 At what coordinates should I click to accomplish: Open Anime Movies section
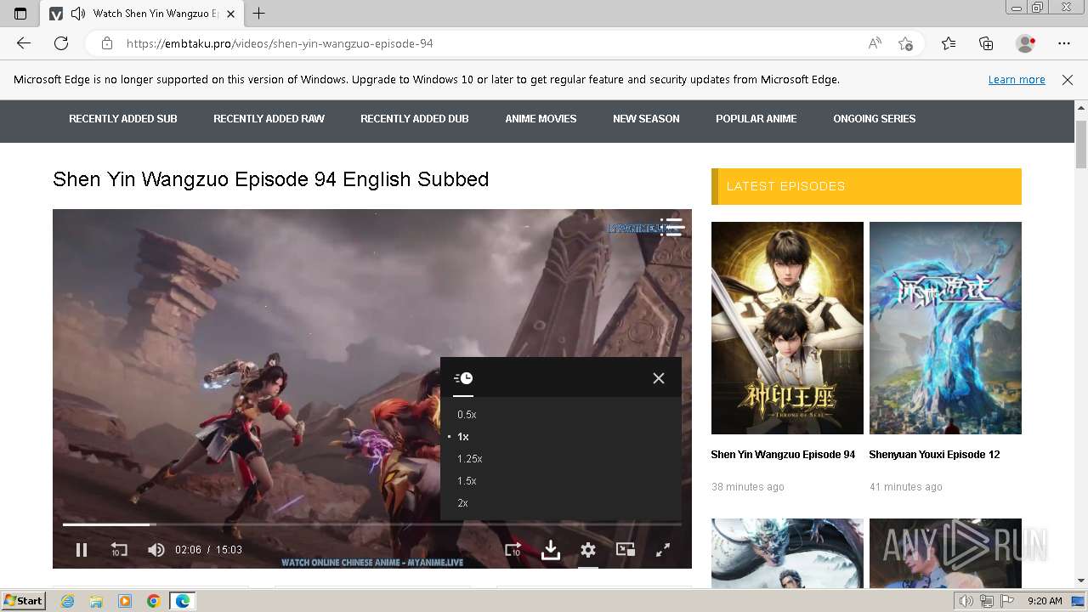tap(541, 119)
